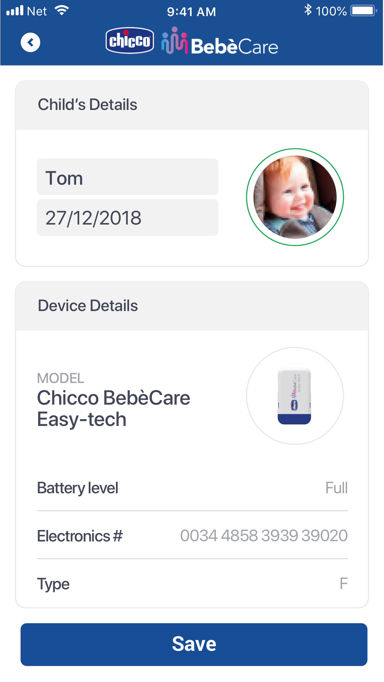Tap the Type row value F
This screenshot has height=682, width=384.
point(343,584)
